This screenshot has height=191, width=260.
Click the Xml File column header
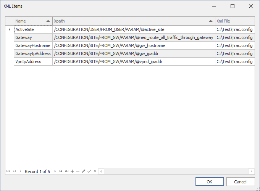235,21
